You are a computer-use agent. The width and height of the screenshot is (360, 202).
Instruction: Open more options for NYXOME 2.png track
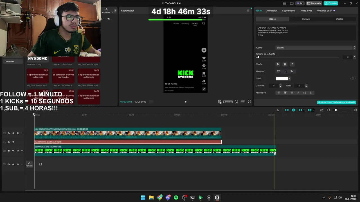[x=22, y=151]
